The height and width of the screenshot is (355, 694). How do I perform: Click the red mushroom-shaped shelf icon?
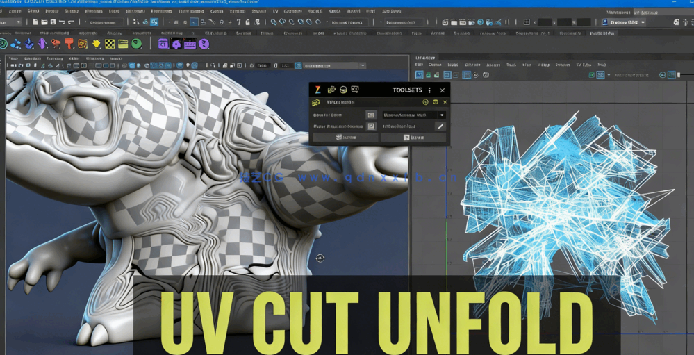(56, 43)
